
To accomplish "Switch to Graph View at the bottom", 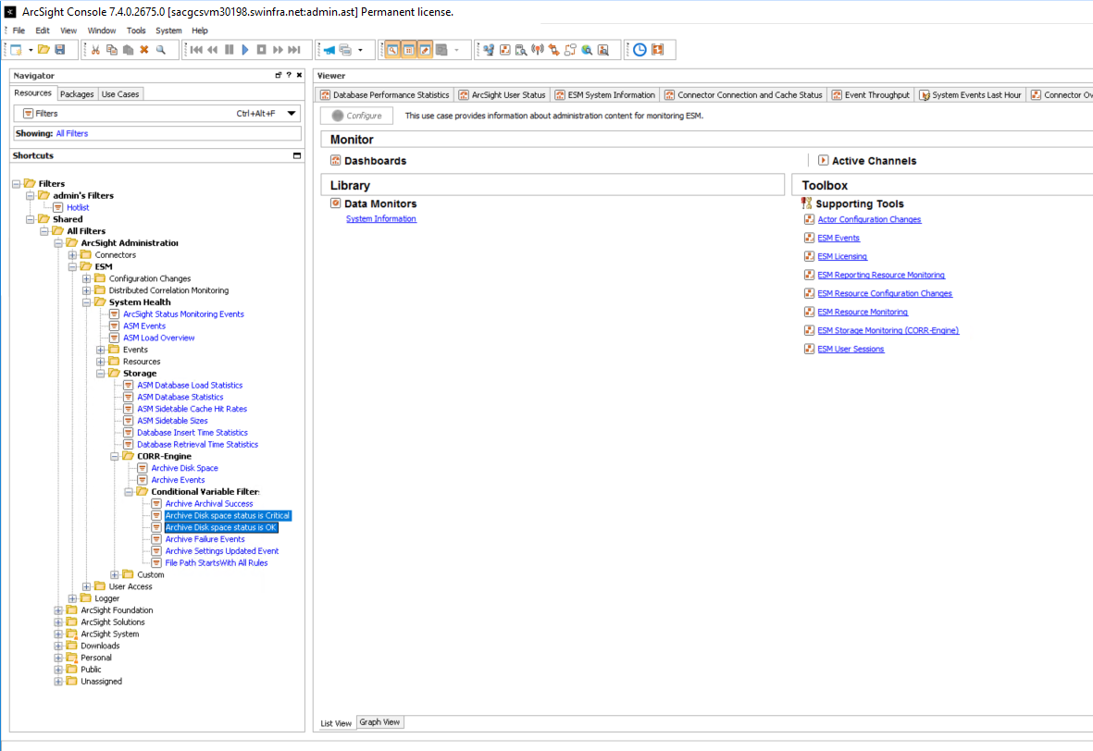I will (x=379, y=722).
